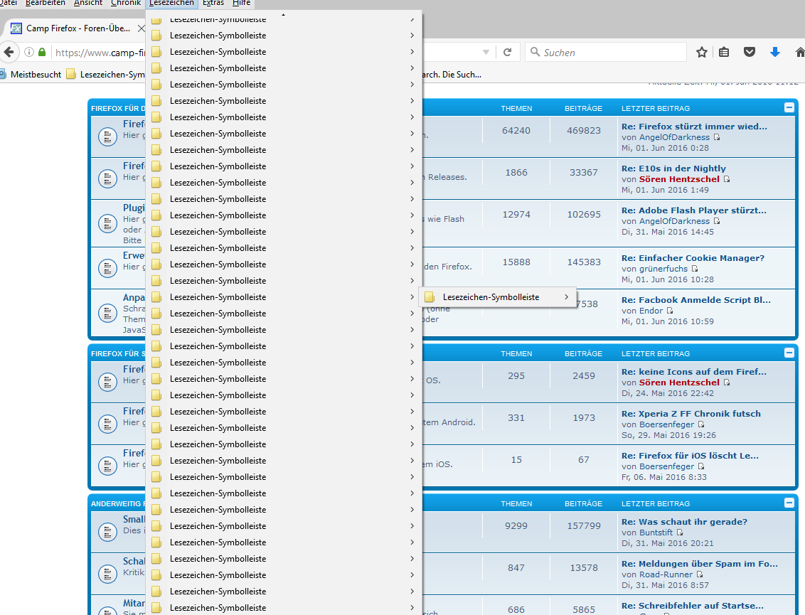
Task: Click the browser back arrow button
Action: [x=9, y=52]
